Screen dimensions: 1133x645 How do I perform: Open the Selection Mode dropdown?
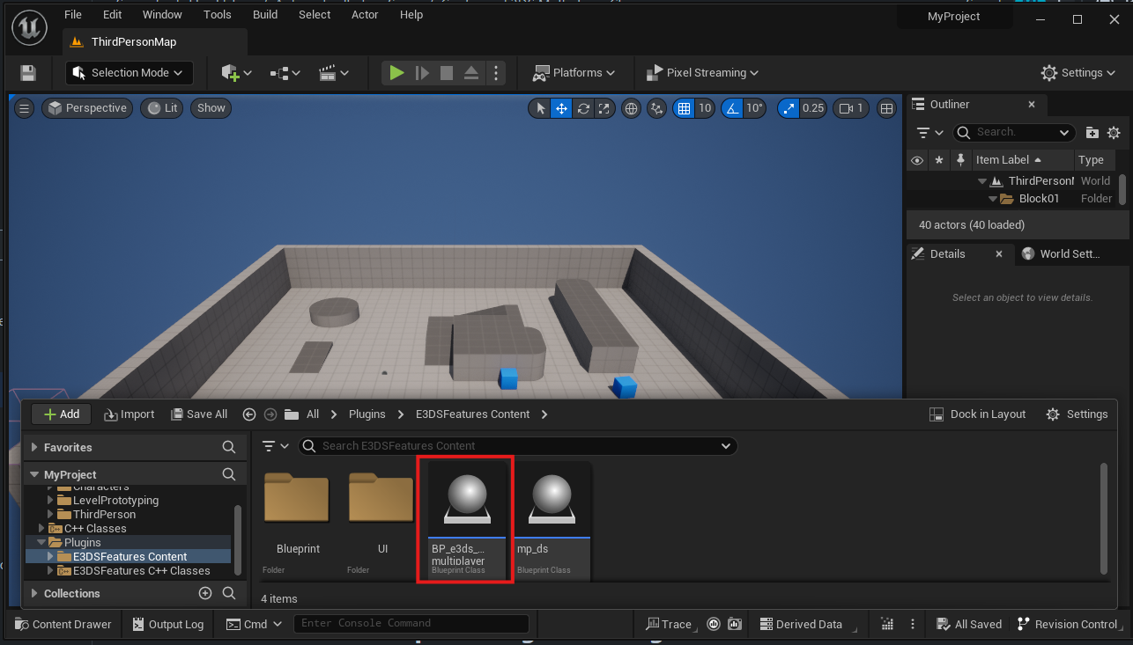pyautogui.click(x=129, y=73)
